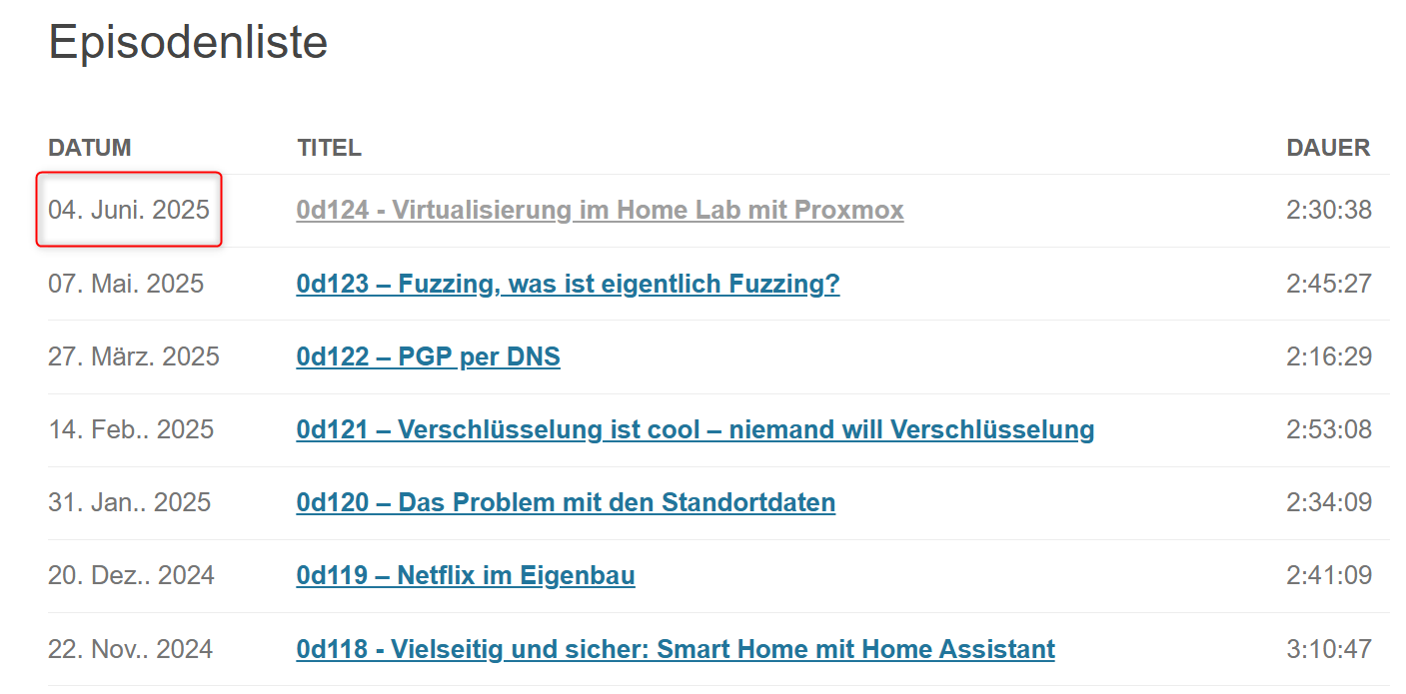Open 0d123 Fuzzing episode link

[x=568, y=285]
